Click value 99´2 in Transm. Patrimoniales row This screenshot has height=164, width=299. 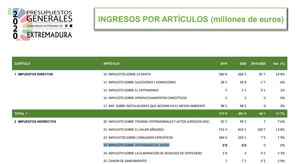point(243,122)
